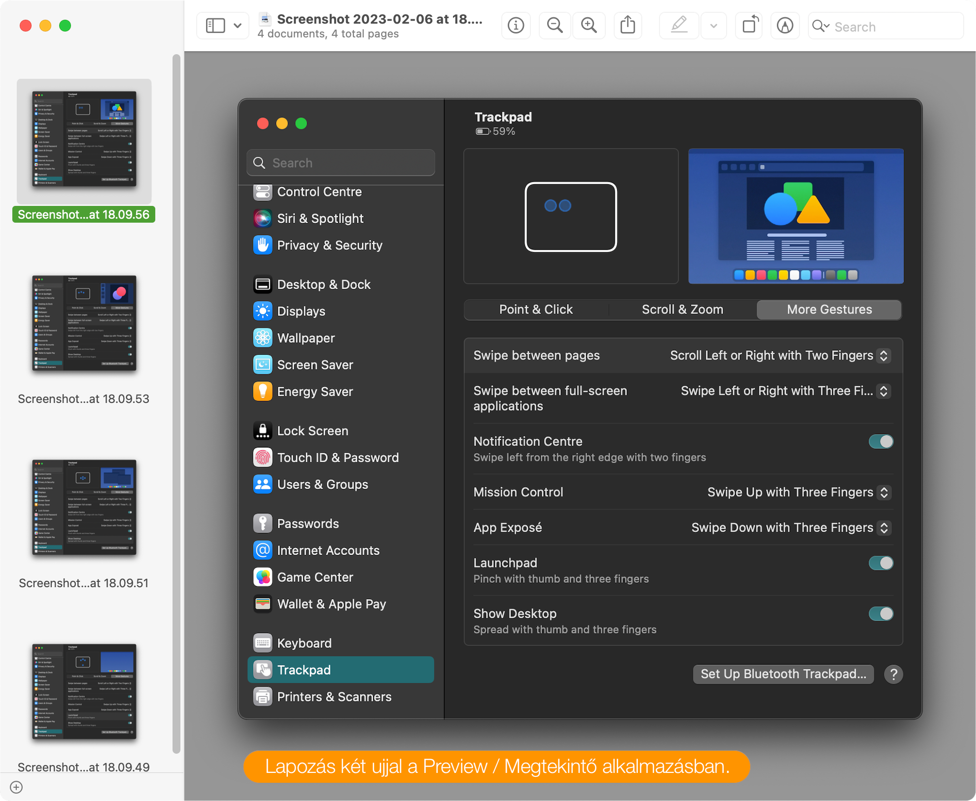Toggle the Launchpad switch
The width and height of the screenshot is (976, 801).
coord(881,563)
